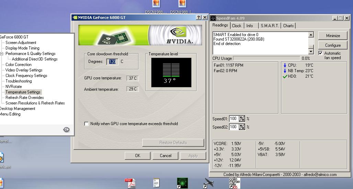Click the OK button in NVIDIA dialog
353x189 pixels.
137,156
